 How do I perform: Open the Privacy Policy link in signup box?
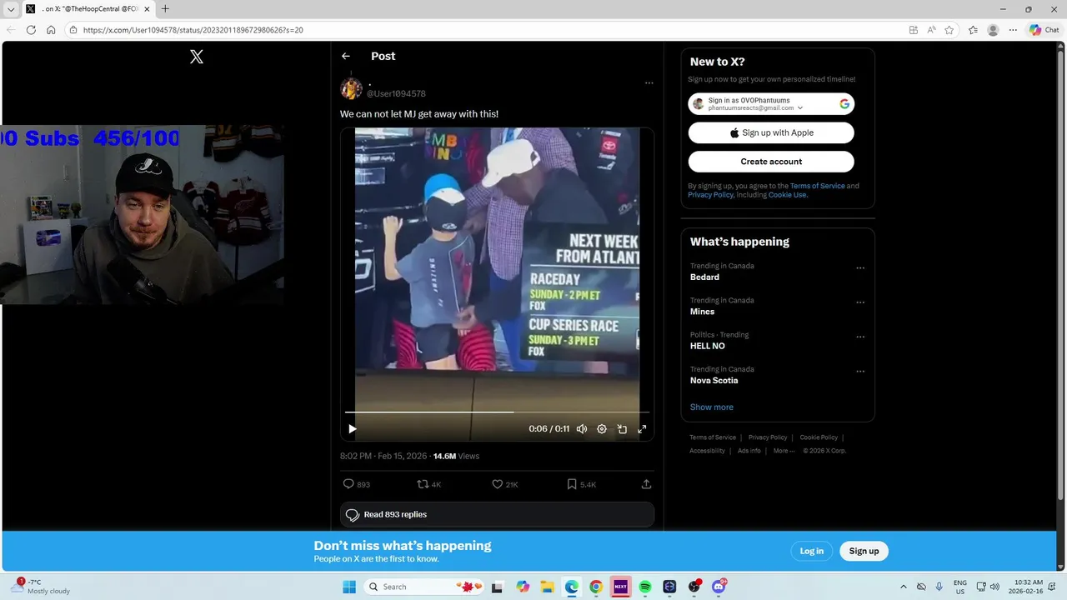tap(710, 195)
